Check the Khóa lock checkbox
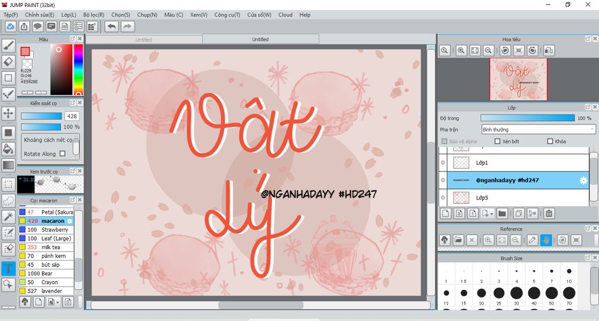599x321 pixels. [550, 141]
